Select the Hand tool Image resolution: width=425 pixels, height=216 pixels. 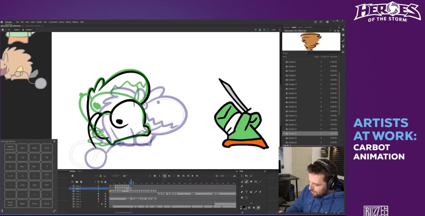coord(242,198)
